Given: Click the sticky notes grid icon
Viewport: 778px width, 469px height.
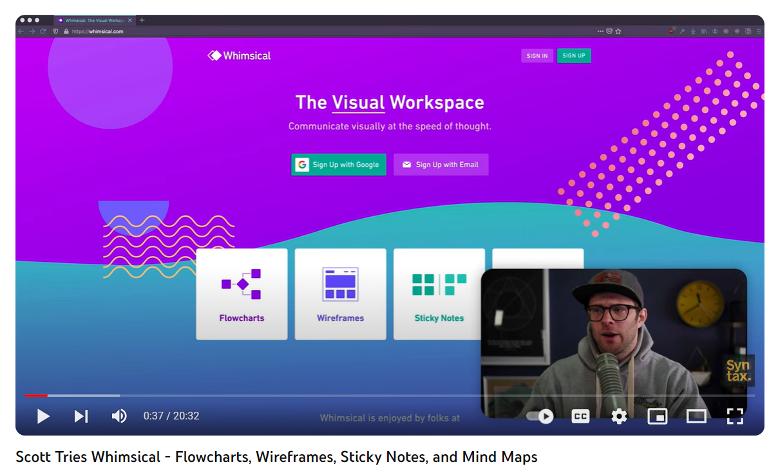Looking at the screenshot, I should (439, 284).
